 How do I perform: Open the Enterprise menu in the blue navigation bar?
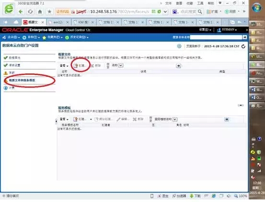click(x=12, y=37)
